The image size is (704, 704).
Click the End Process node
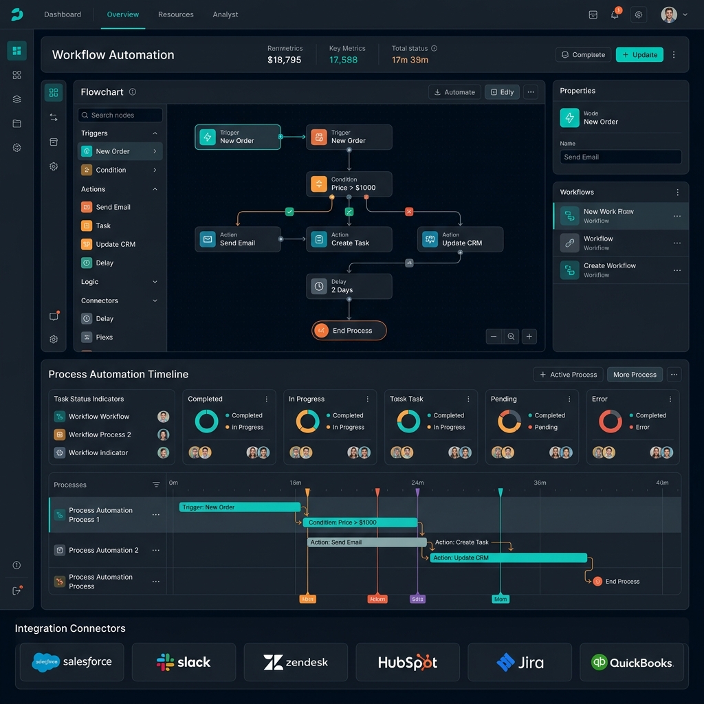[349, 331]
